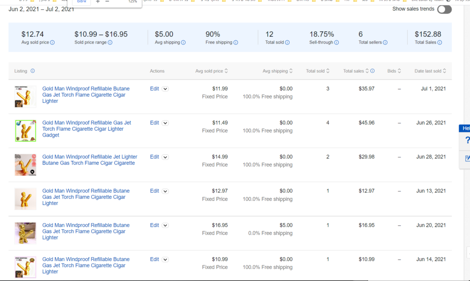Image resolution: width=470 pixels, height=281 pixels.
Task: Enable the Show sales trends toggle
Action: coord(444,10)
